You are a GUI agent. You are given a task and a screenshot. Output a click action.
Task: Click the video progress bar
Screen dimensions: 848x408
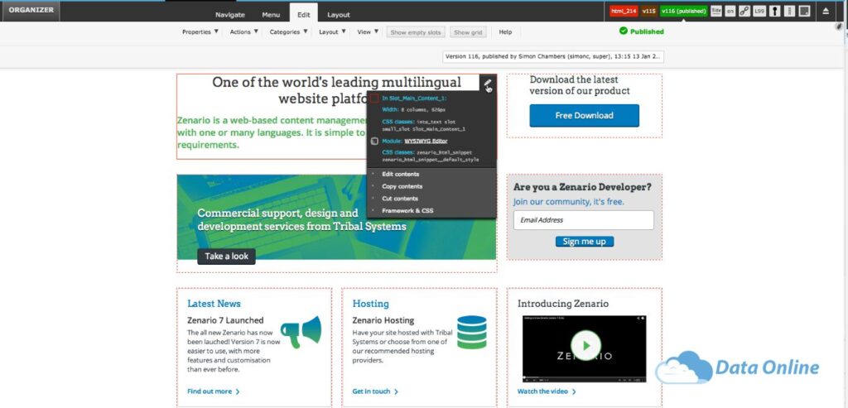click(x=584, y=377)
